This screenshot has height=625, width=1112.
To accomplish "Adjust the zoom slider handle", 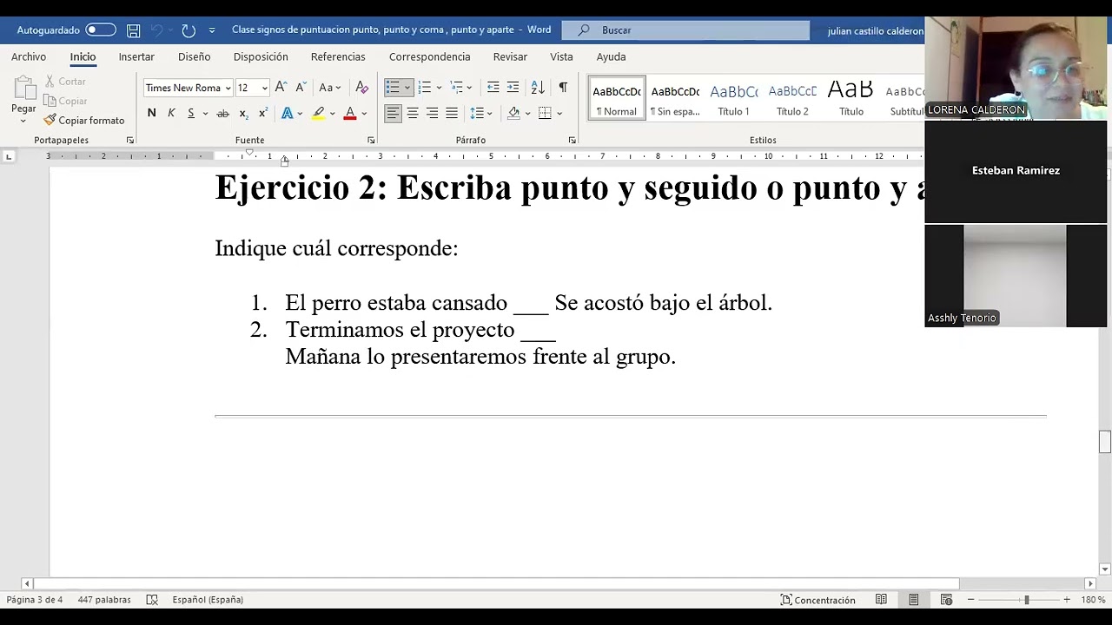I will pyautogui.click(x=1026, y=600).
